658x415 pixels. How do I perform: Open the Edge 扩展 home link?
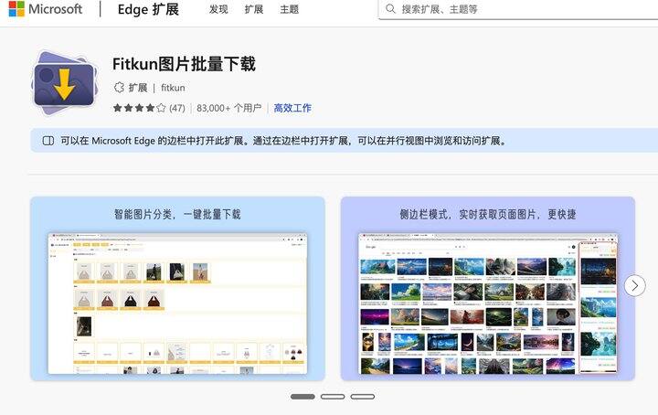[148, 9]
